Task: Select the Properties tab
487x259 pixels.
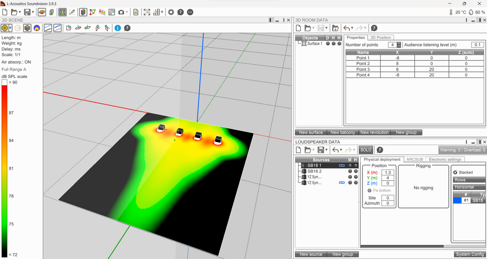Action: pyautogui.click(x=356, y=38)
